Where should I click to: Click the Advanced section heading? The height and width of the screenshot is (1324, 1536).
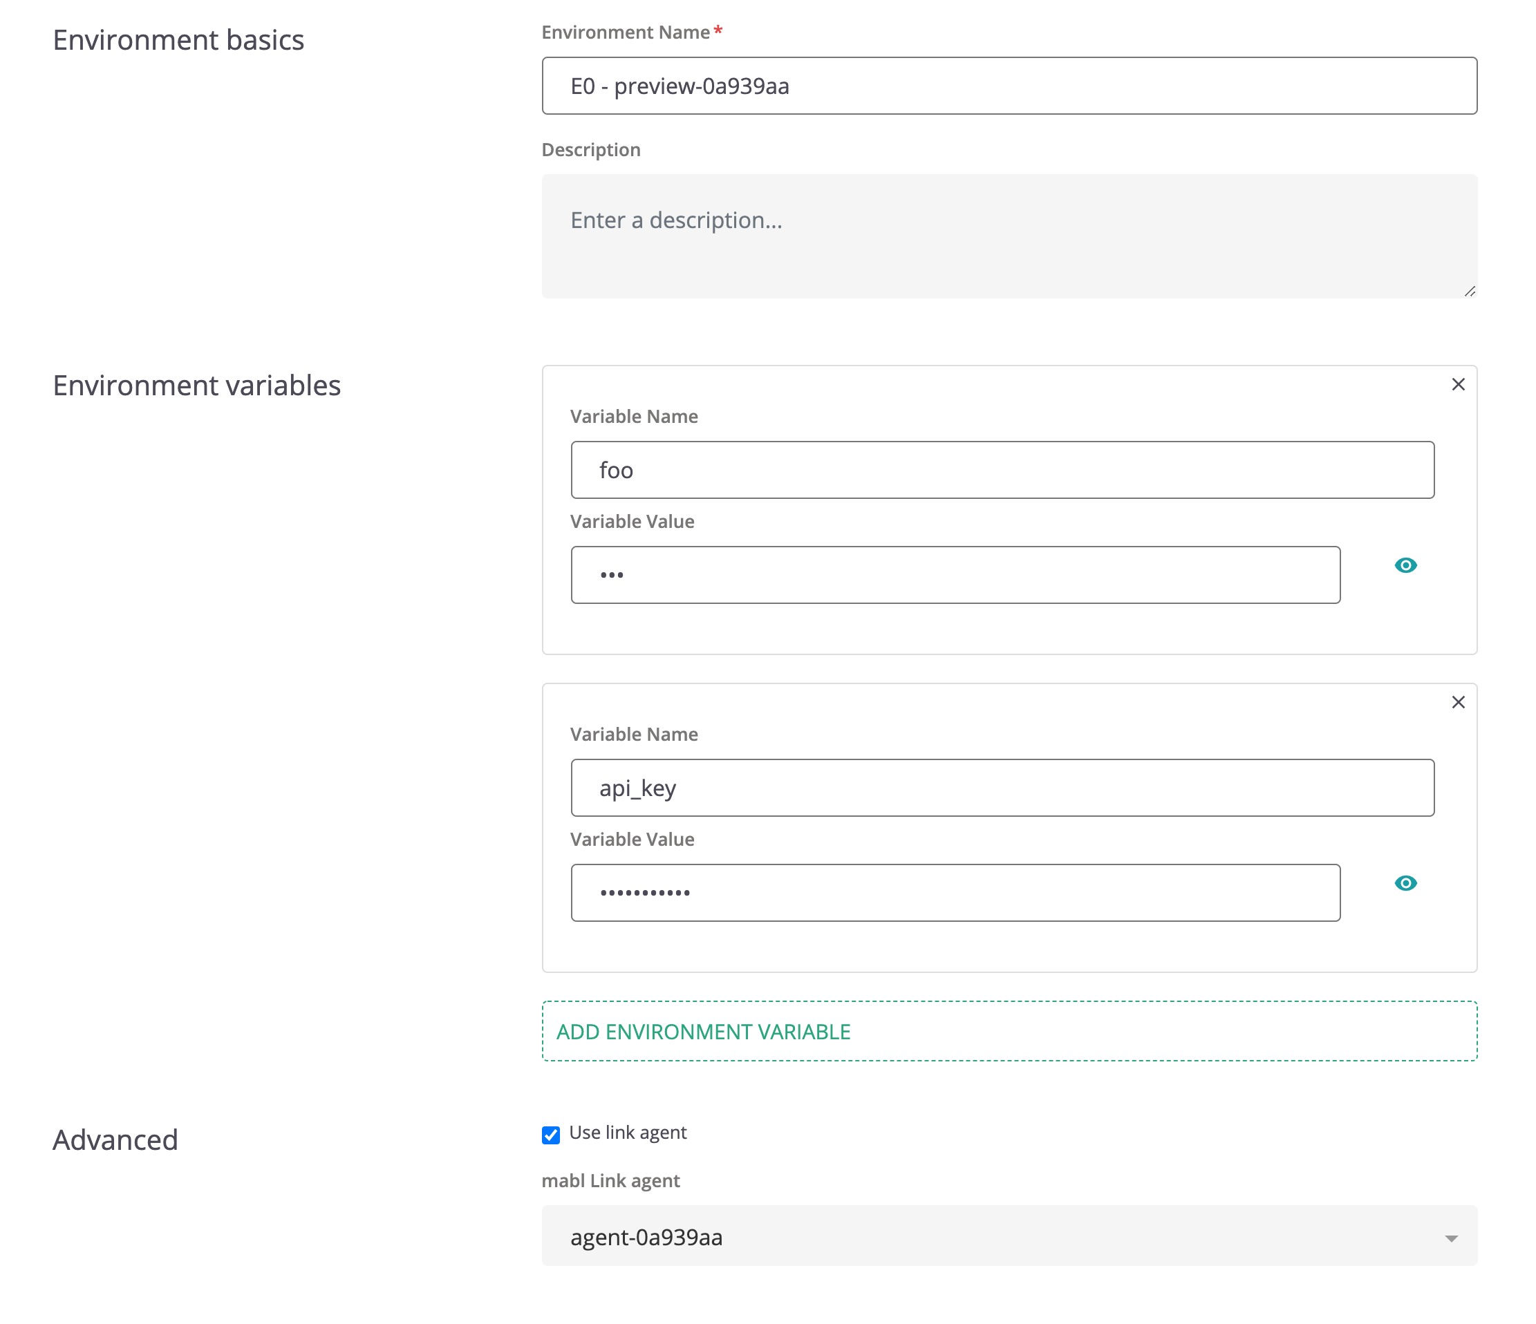pyautogui.click(x=115, y=1139)
